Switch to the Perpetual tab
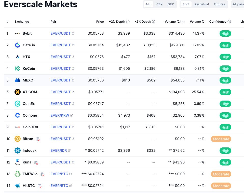Viewport: 244px width, 193px height. pyautogui.click(x=201, y=4)
